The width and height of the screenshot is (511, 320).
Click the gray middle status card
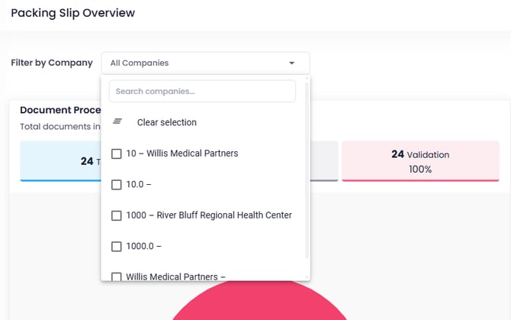click(x=324, y=161)
